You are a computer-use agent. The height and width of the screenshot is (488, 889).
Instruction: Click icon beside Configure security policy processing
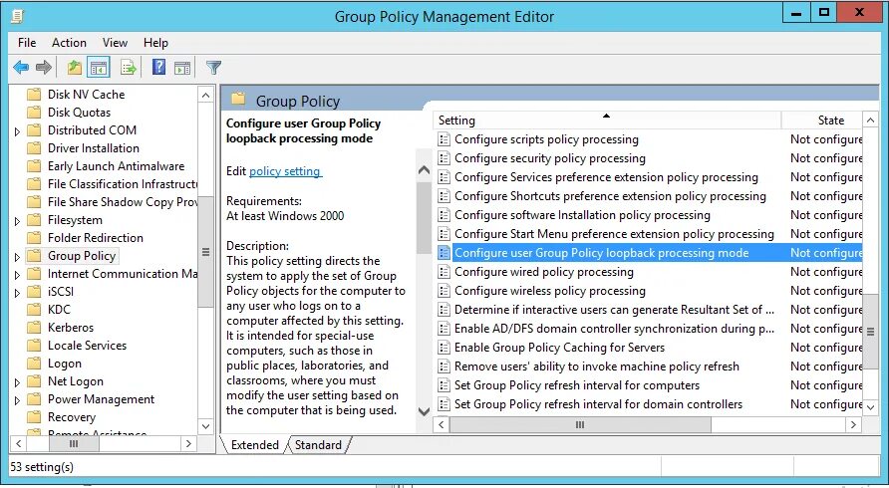pos(444,158)
